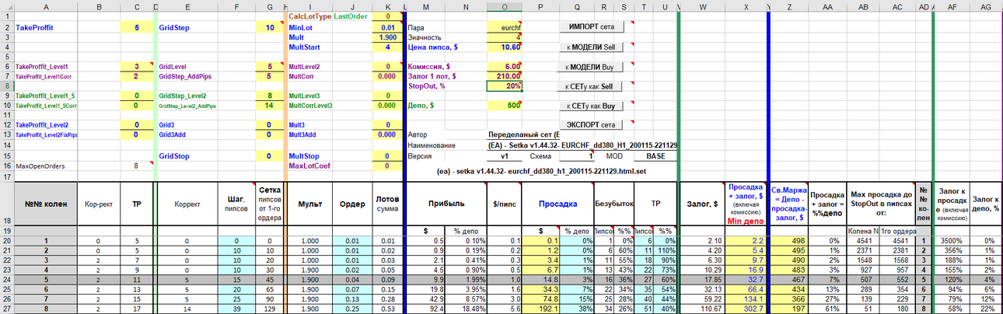Click the TakeProffit value cell 5

(137, 27)
